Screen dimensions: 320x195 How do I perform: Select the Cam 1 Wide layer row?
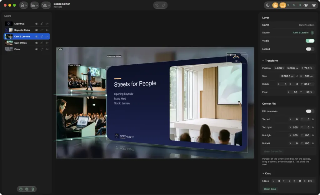point(27,43)
